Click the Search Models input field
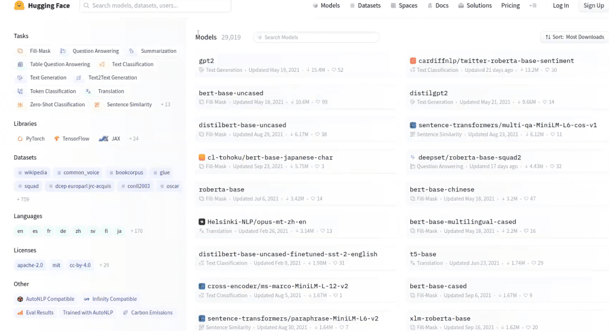Viewport: 609px width, 331px height. pos(316,37)
